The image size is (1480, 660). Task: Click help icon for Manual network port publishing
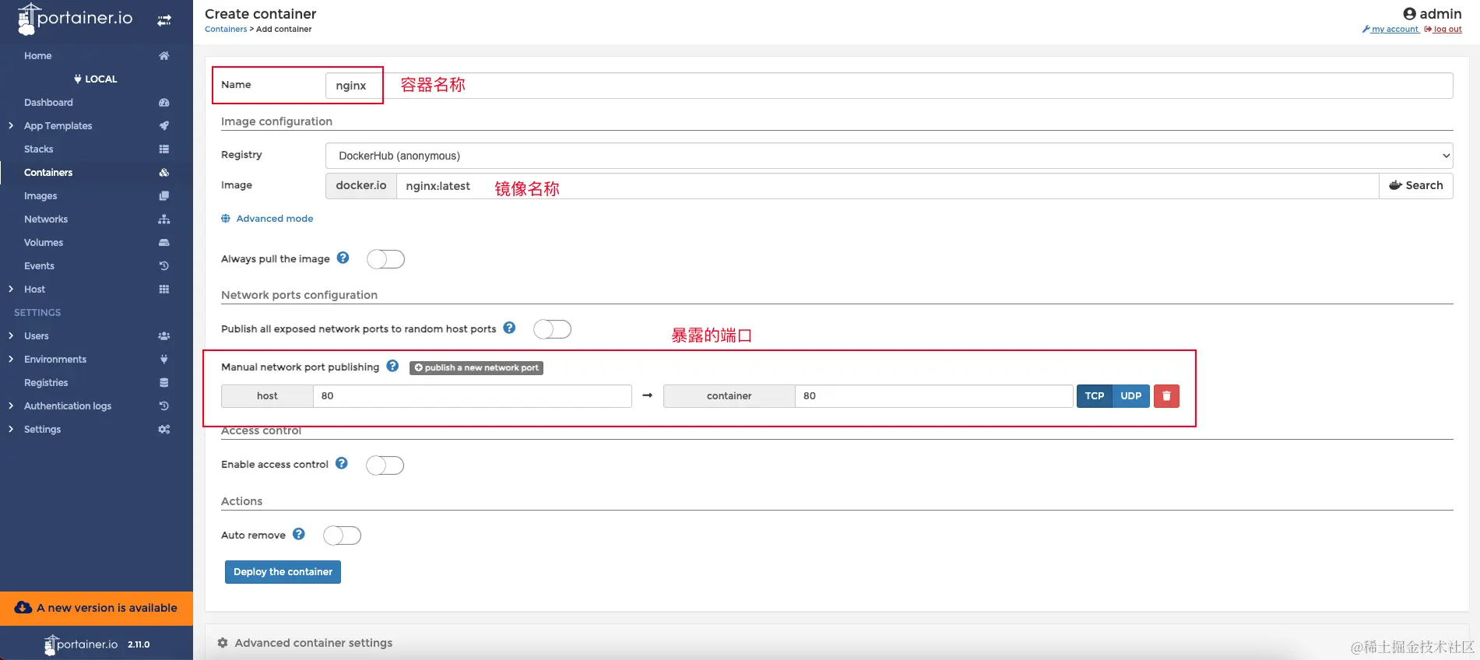[x=392, y=366]
